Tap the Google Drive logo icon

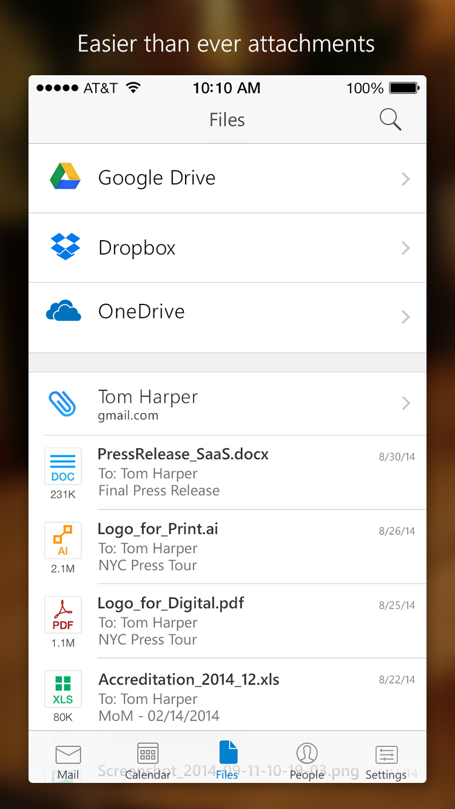pyautogui.click(x=65, y=177)
